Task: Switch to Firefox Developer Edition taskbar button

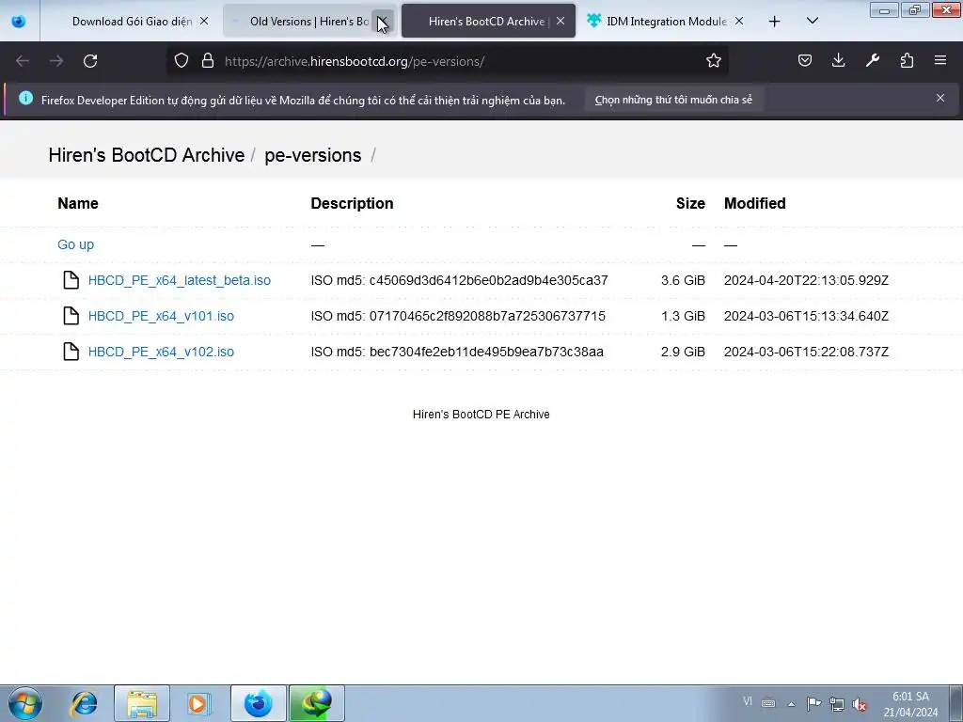Action: tap(258, 703)
